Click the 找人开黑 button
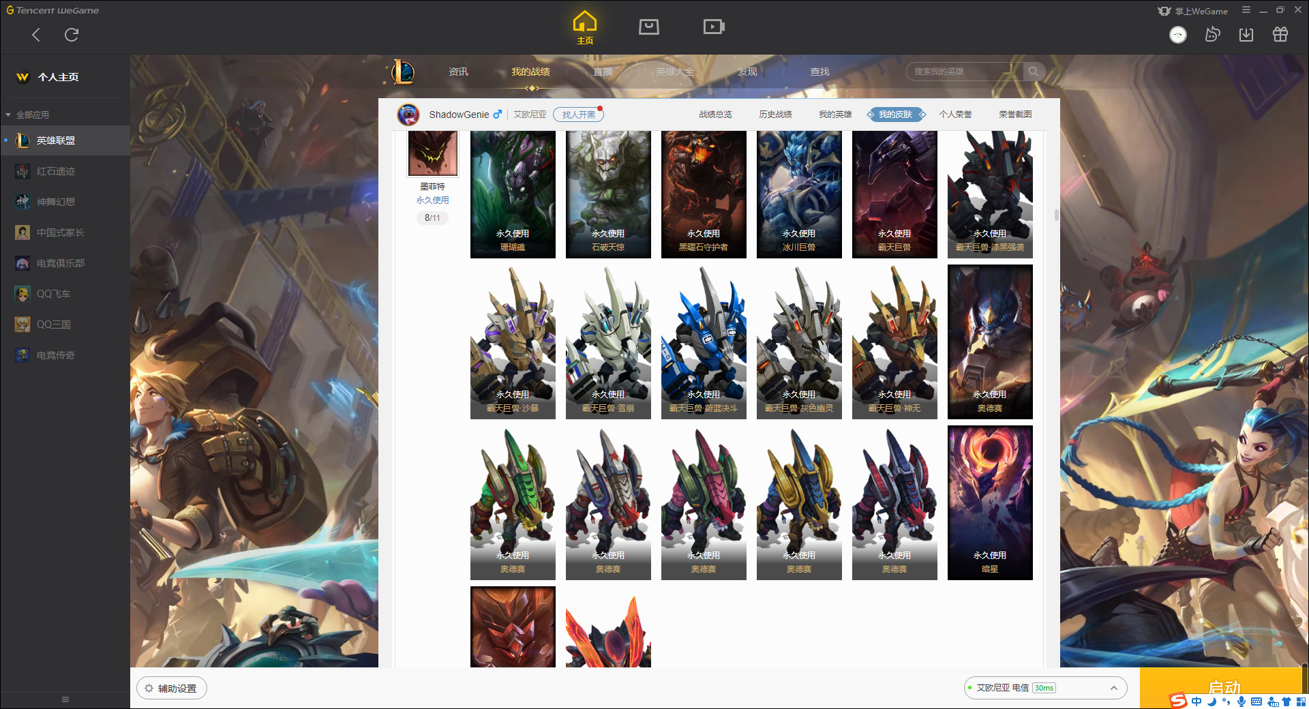1309x709 pixels. click(578, 115)
